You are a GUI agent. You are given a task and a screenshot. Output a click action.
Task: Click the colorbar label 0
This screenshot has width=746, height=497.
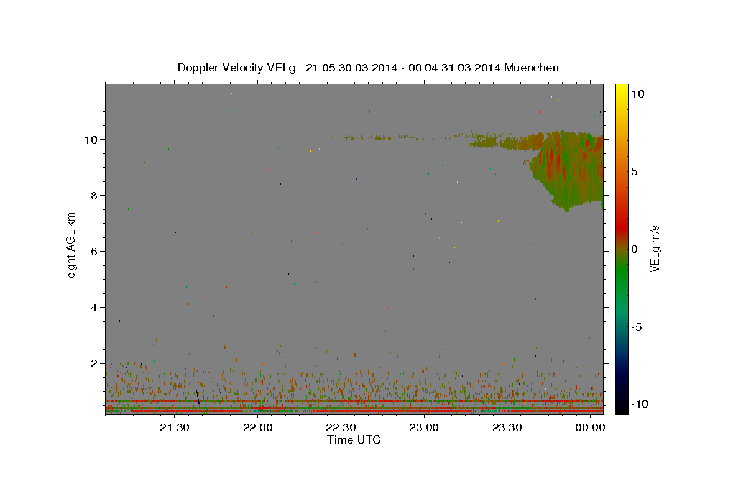pyautogui.click(x=634, y=249)
